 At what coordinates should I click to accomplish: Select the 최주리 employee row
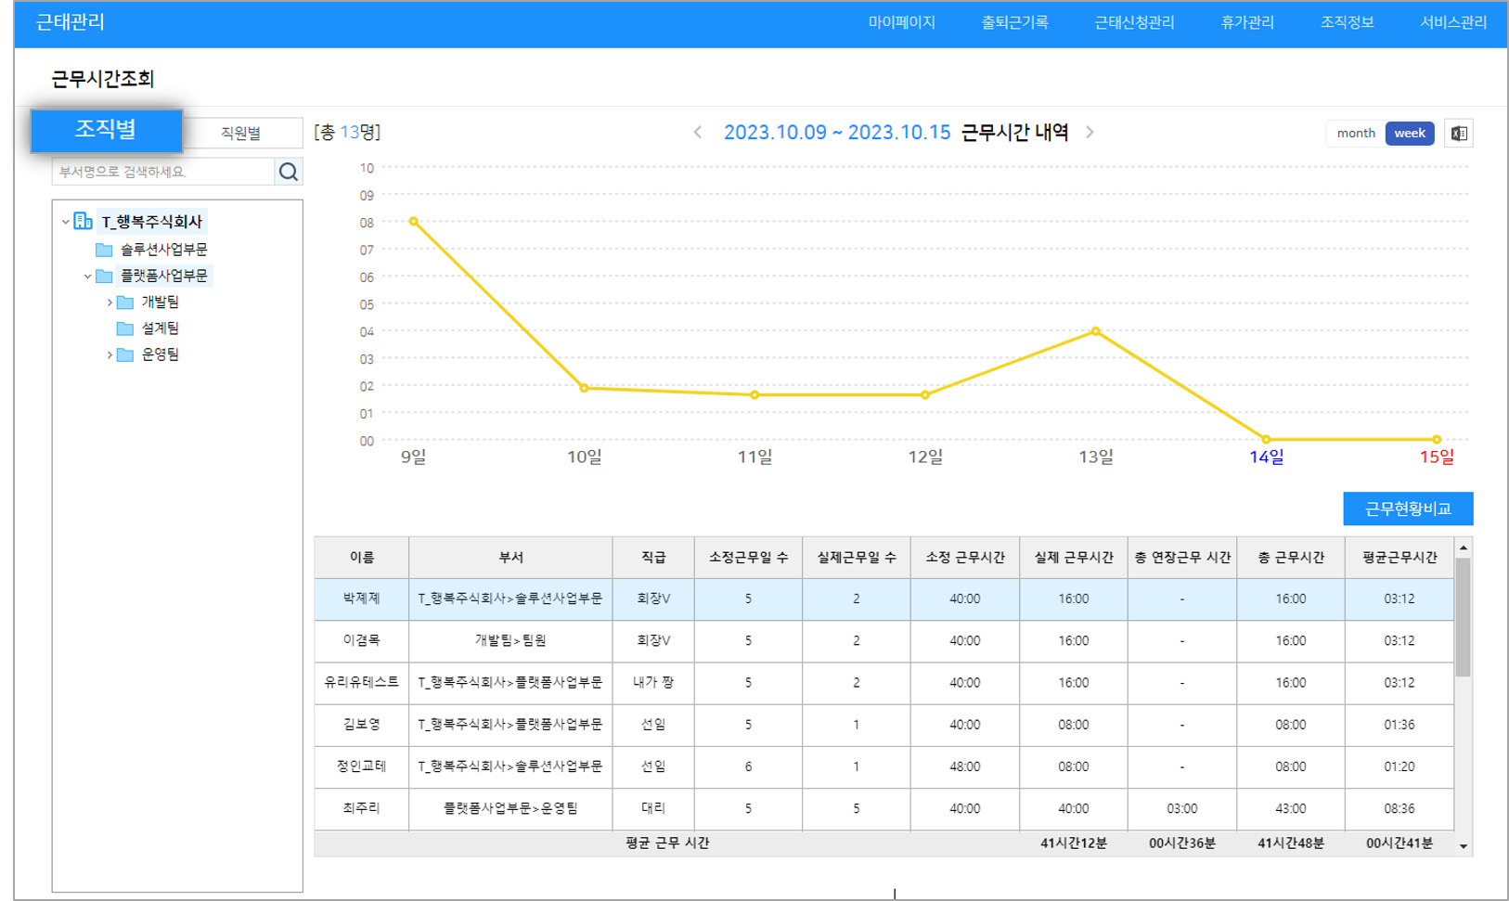click(883, 809)
